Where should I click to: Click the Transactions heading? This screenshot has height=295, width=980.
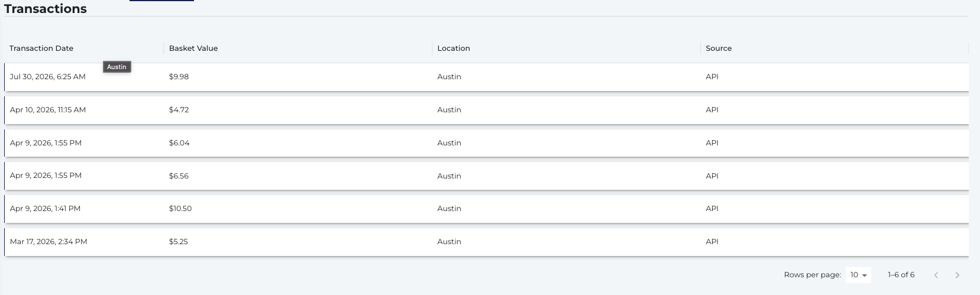pyautogui.click(x=46, y=9)
